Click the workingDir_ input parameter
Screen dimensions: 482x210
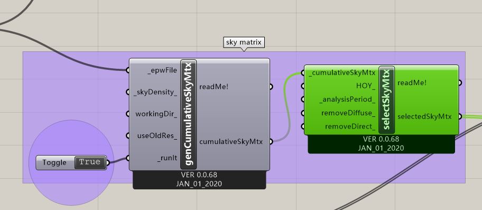[156, 114]
